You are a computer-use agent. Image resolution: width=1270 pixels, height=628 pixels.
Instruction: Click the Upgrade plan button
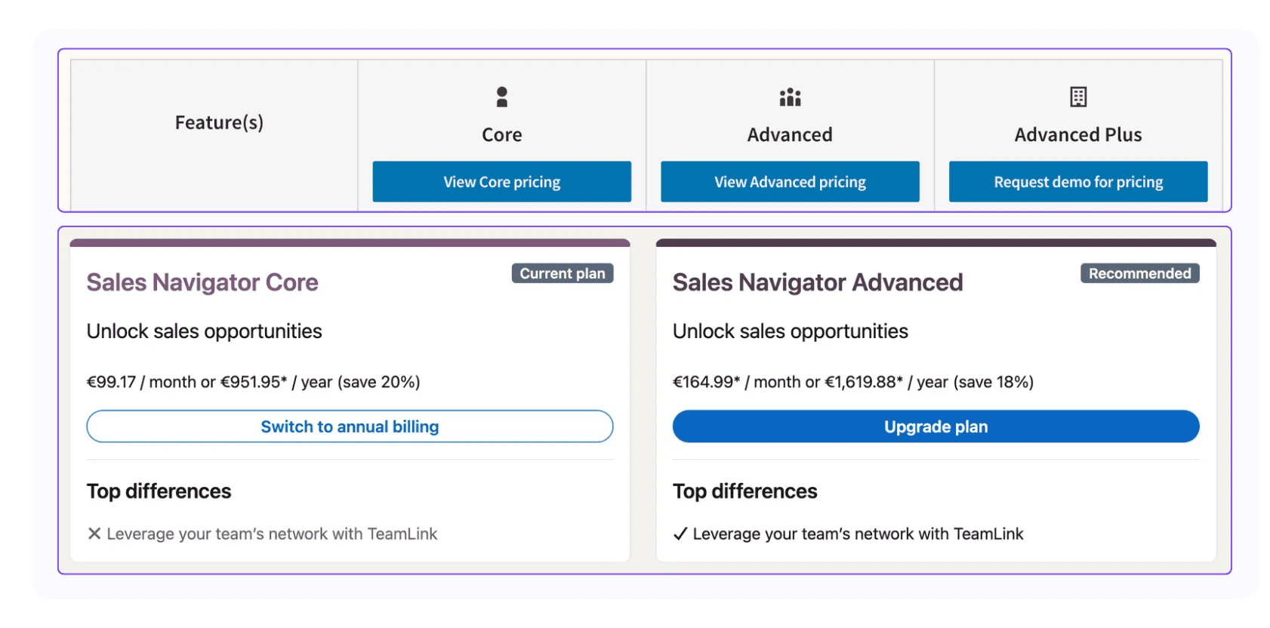pyautogui.click(x=936, y=426)
